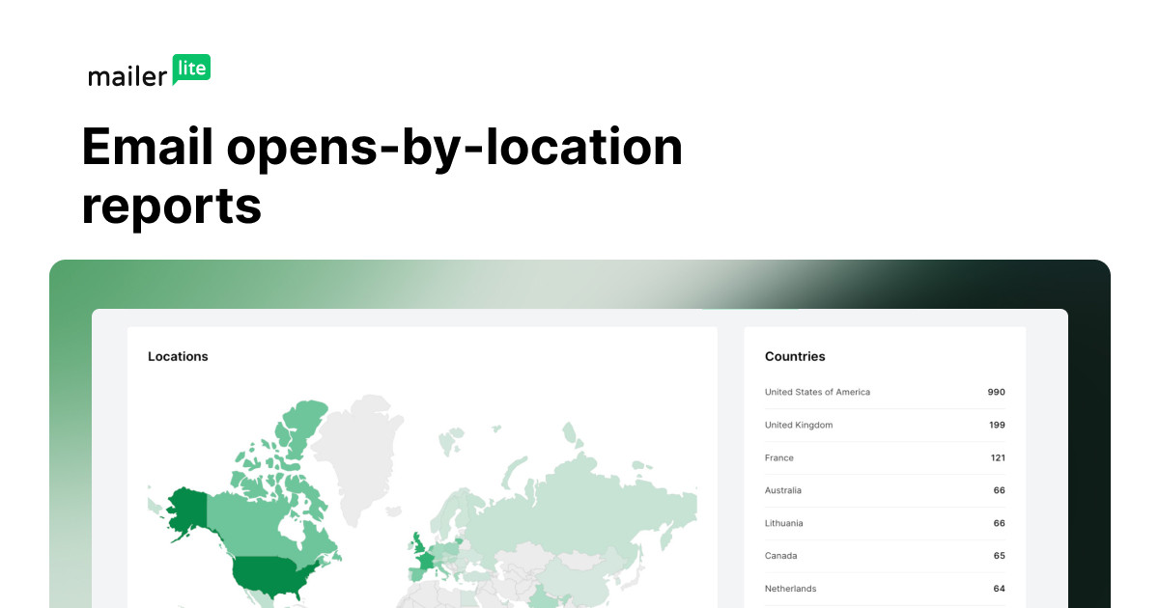Click the green 'lite' speech bubble badge
Image resolution: width=1159 pixels, height=608 pixels.
(x=192, y=69)
